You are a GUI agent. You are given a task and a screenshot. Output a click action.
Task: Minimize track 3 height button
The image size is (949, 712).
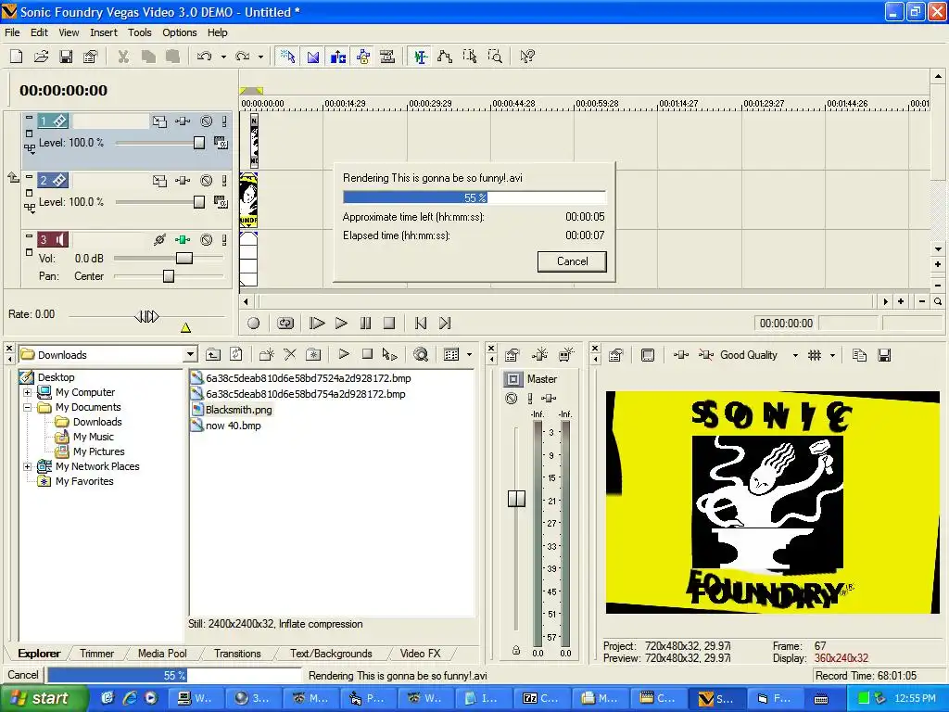[29, 236]
